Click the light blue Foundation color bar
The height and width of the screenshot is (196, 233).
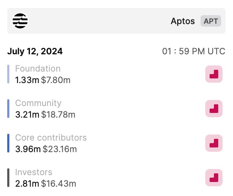coord(8,74)
